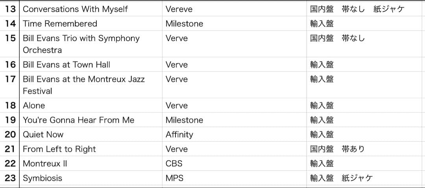Select the From Left to Right cell
The image size is (425, 188).
[59, 149]
